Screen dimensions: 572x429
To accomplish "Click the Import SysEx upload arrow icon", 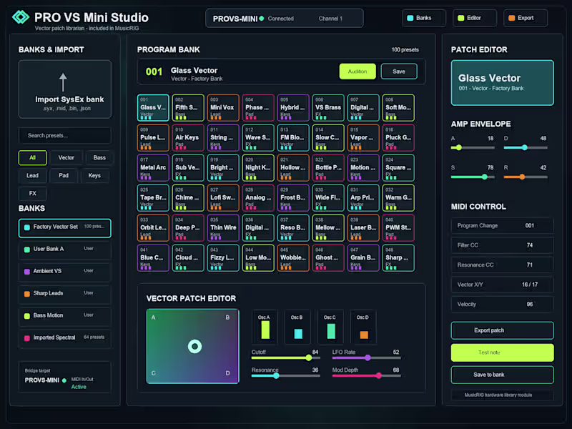I will (x=63, y=82).
